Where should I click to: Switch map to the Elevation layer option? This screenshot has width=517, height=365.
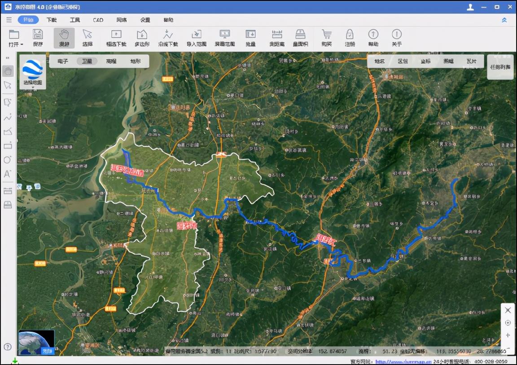pos(111,61)
